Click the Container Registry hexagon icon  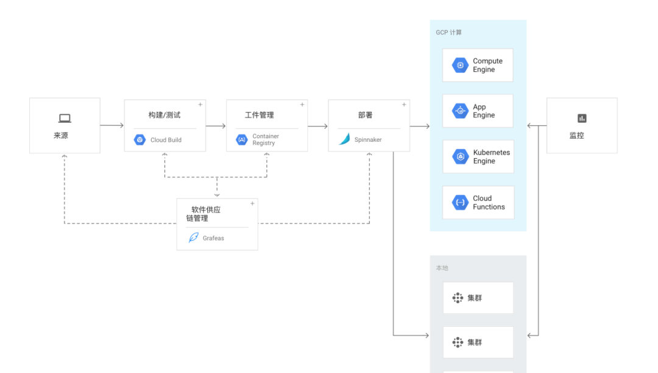pyautogui.click(x=242, y=140)
